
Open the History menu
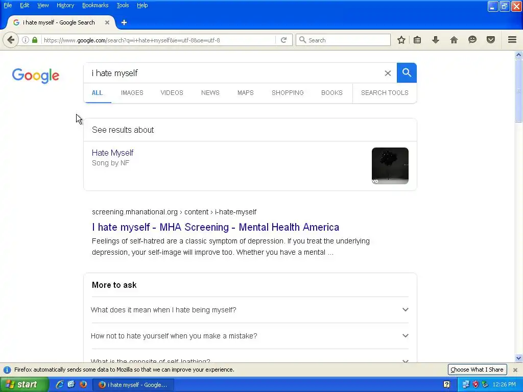click(x=65, y=5)
